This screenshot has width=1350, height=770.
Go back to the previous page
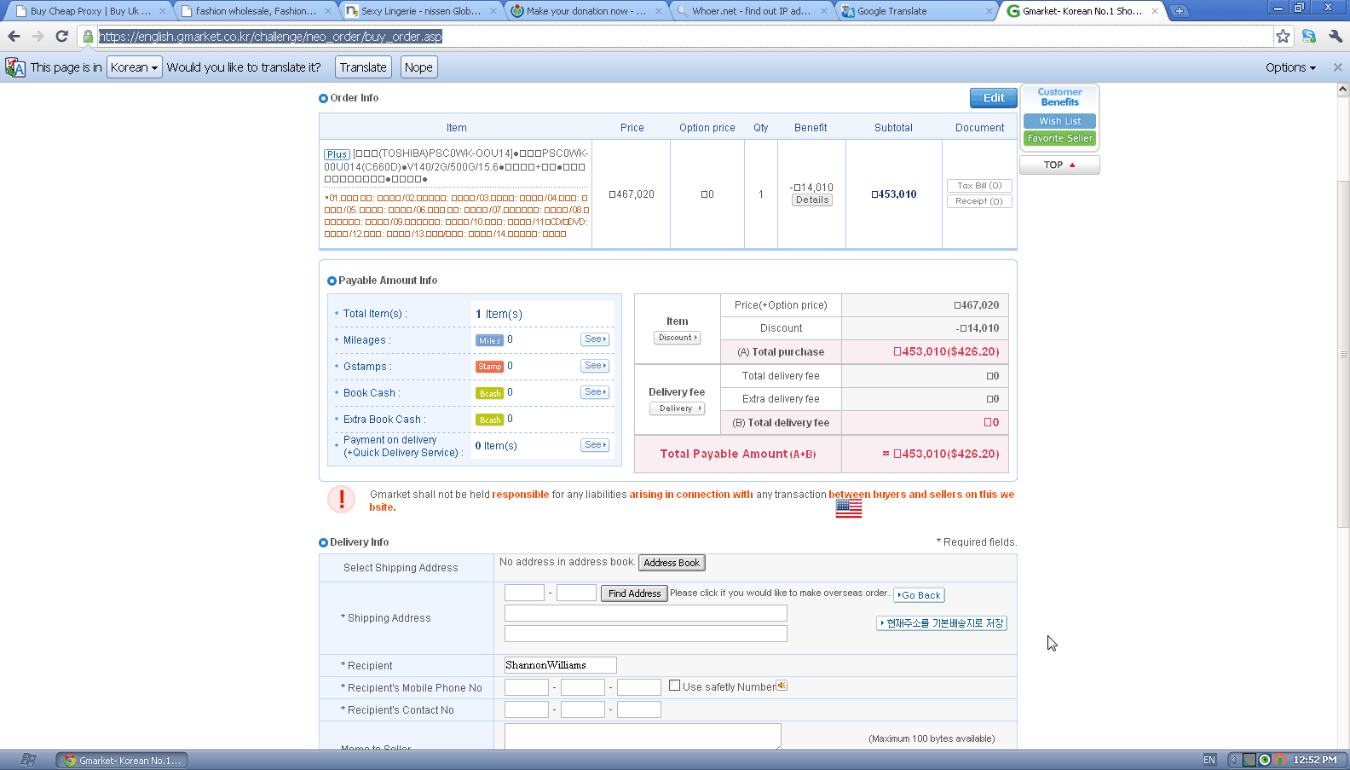[14, 36]
